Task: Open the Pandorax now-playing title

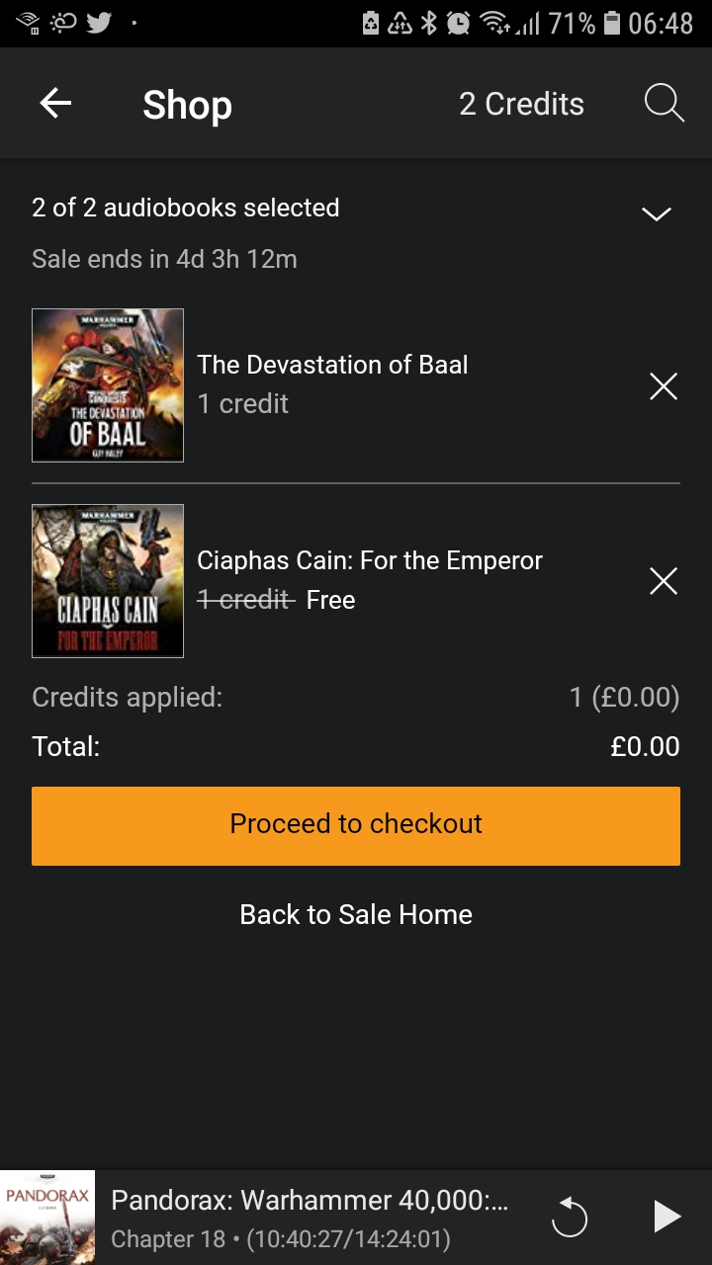Action: (x=310, y=1201)
